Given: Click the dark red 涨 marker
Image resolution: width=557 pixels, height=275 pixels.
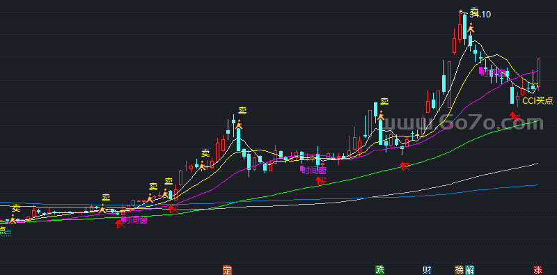Looking at the screenshot, I should [538, 270].
